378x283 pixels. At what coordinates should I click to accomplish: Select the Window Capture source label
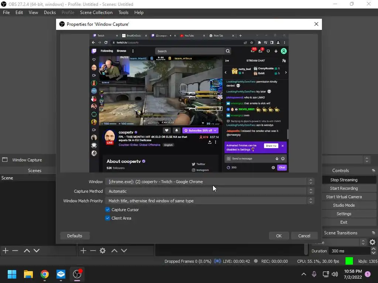click(x=27, y=160)
